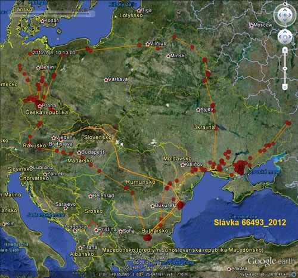Pan the map down with the move joystick arrow
This screenshot has width=298, height=278.
click(x=285, y=42)
